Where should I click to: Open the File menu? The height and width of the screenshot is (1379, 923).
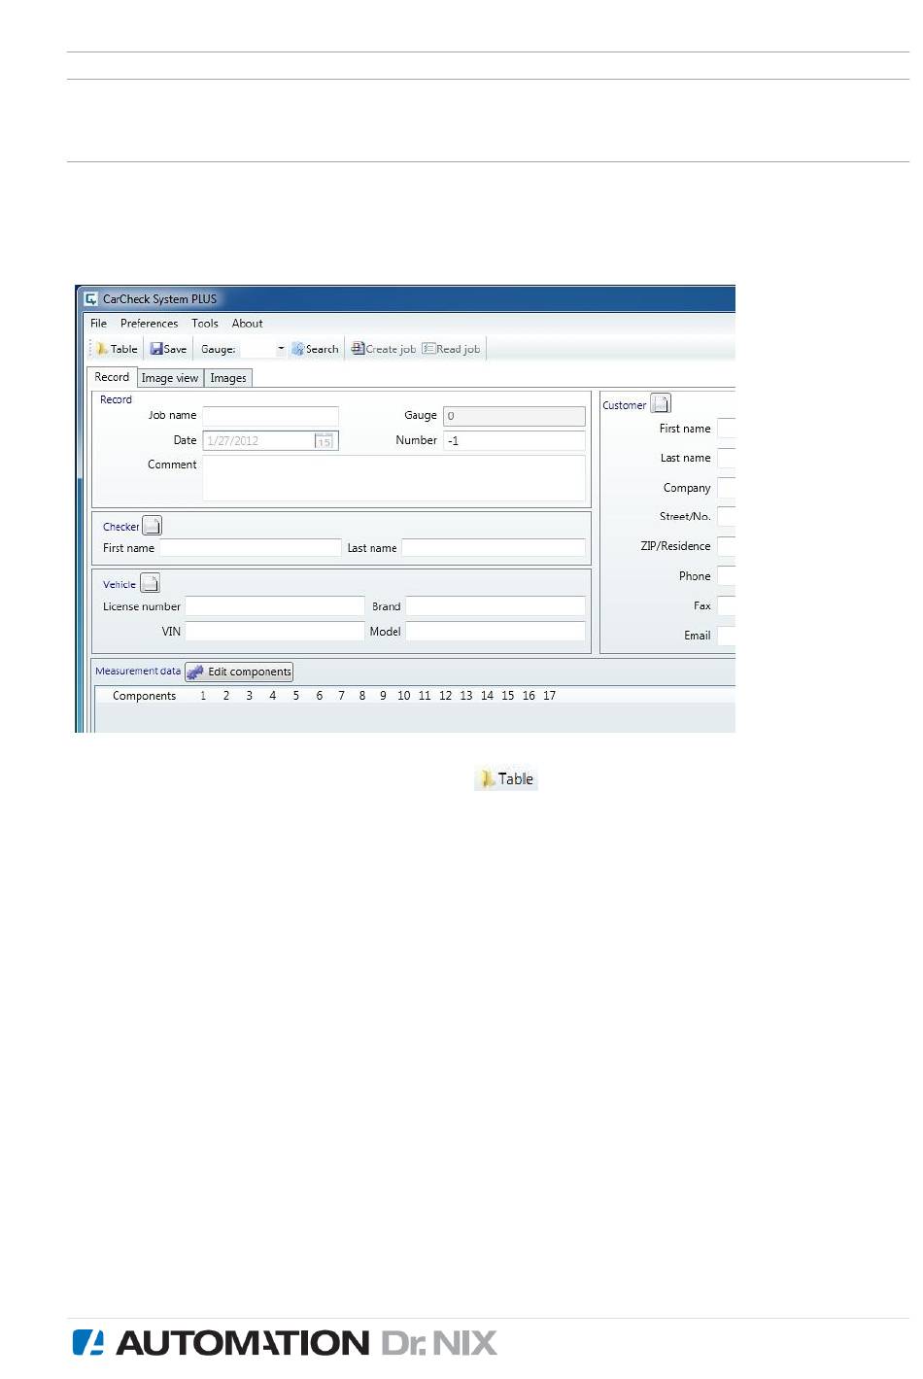coord(98,324)
